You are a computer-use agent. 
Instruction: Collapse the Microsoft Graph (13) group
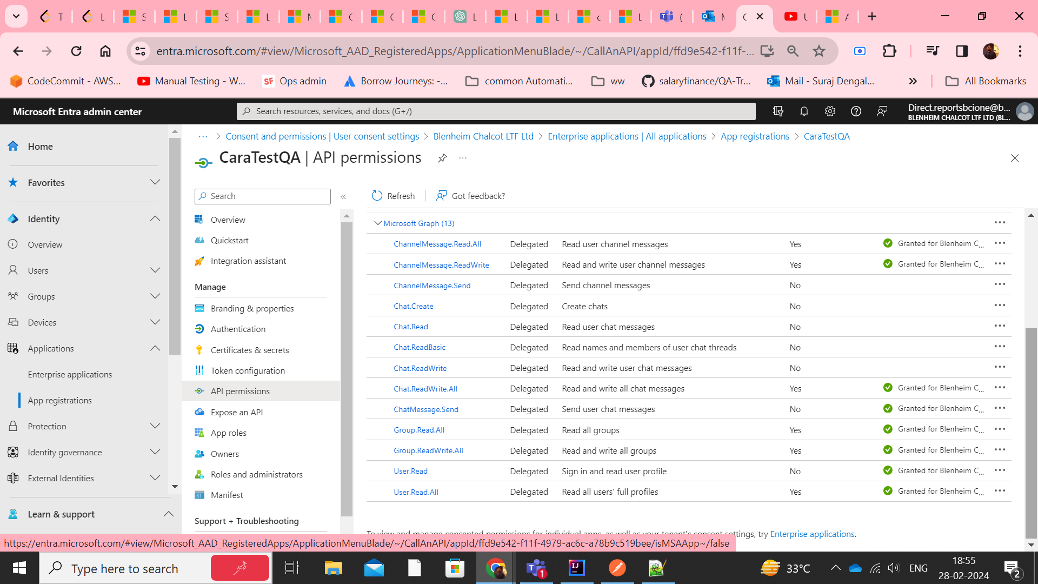point(377,223)
